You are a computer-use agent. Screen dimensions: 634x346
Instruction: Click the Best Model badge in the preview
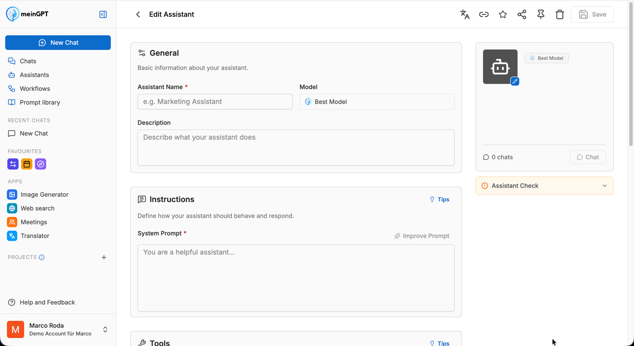[547, 58]
